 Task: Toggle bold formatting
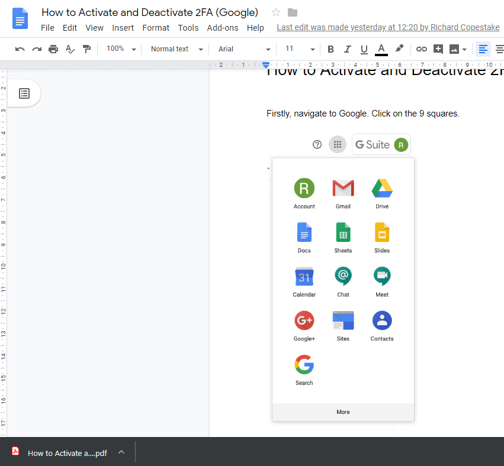tap(330, 49)
